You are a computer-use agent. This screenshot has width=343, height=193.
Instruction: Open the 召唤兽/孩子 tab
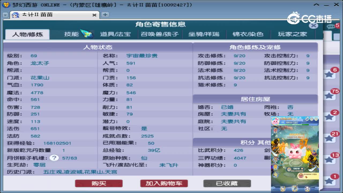pyautogui.click(x=159, y=34)
